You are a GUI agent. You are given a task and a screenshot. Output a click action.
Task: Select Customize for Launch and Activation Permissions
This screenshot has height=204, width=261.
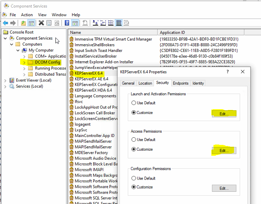134,112
